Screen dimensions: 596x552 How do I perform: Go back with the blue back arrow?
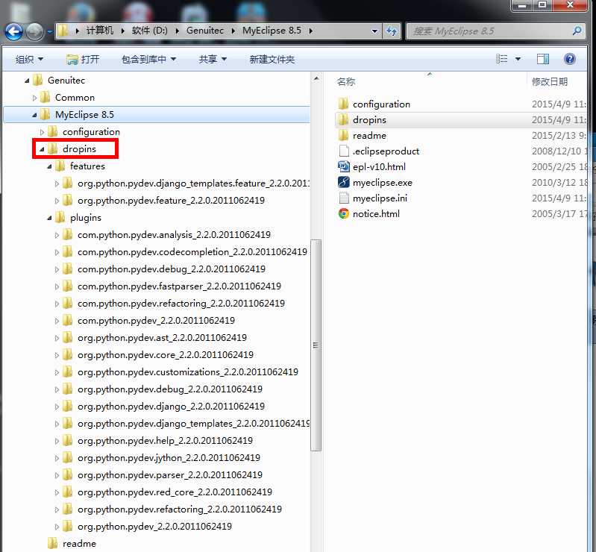(13, 31)
